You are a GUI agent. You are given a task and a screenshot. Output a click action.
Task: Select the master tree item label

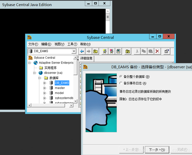[x=60, y=88]
